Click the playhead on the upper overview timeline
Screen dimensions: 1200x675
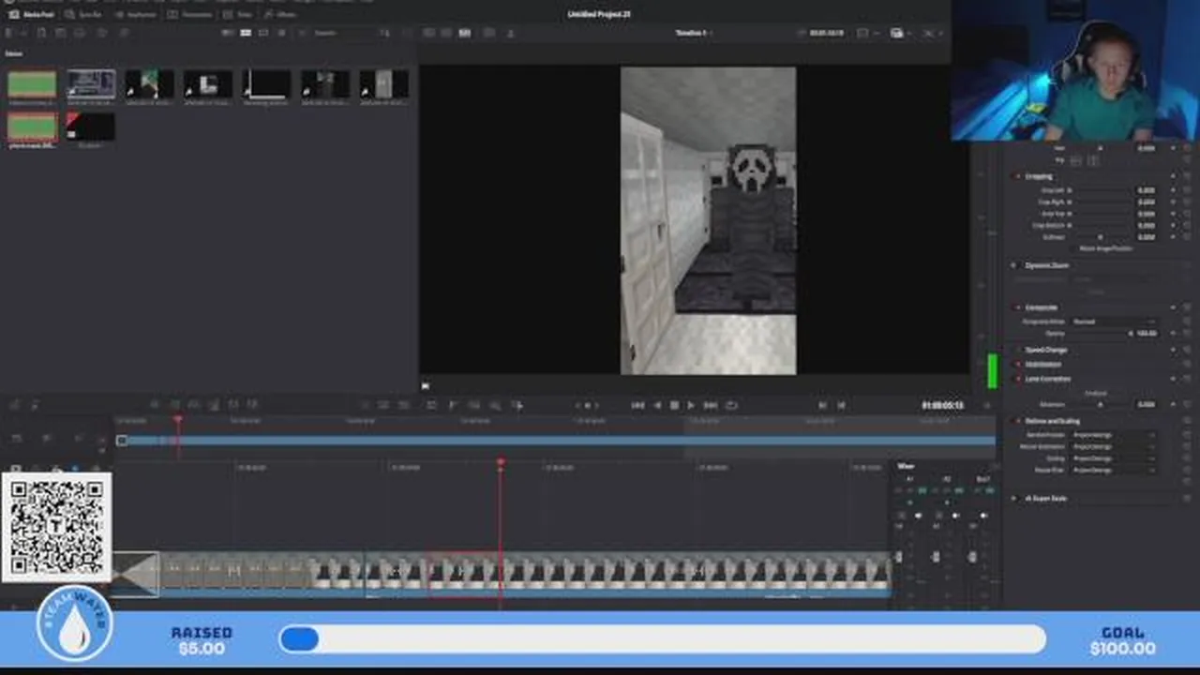tap(178, 421)
